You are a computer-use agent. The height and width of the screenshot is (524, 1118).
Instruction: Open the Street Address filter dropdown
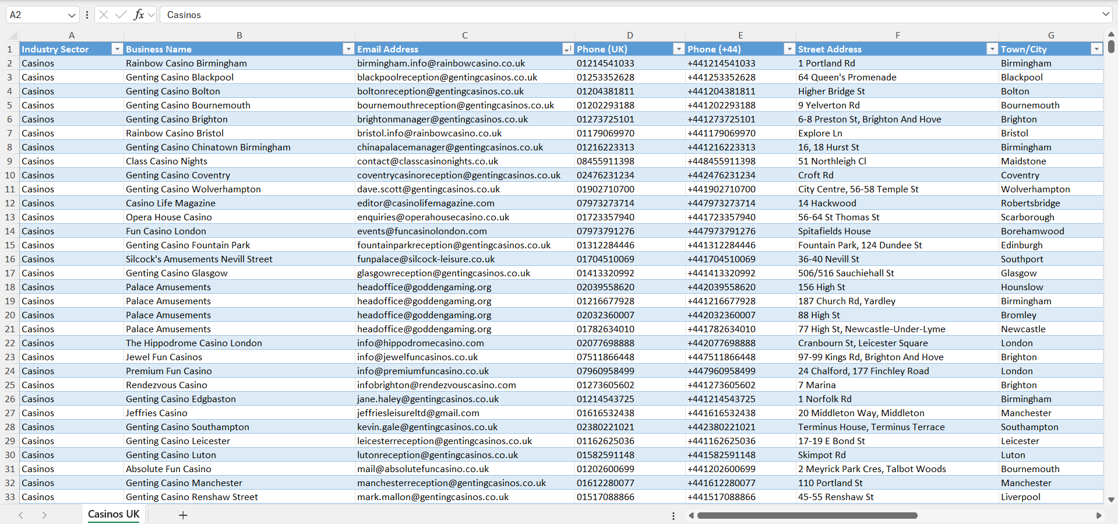[992, 49]
